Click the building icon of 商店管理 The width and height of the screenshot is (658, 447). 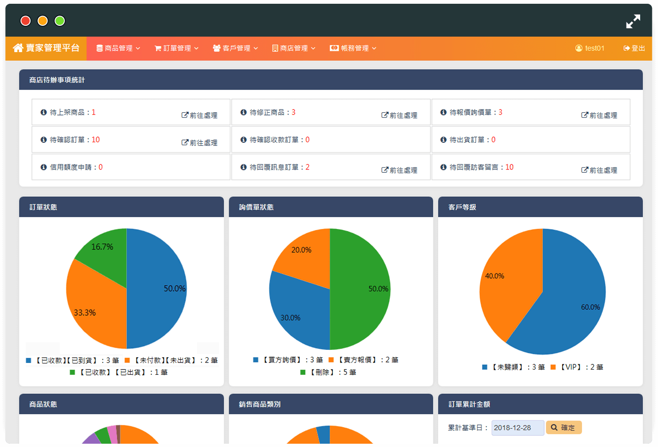coord(275,48)
